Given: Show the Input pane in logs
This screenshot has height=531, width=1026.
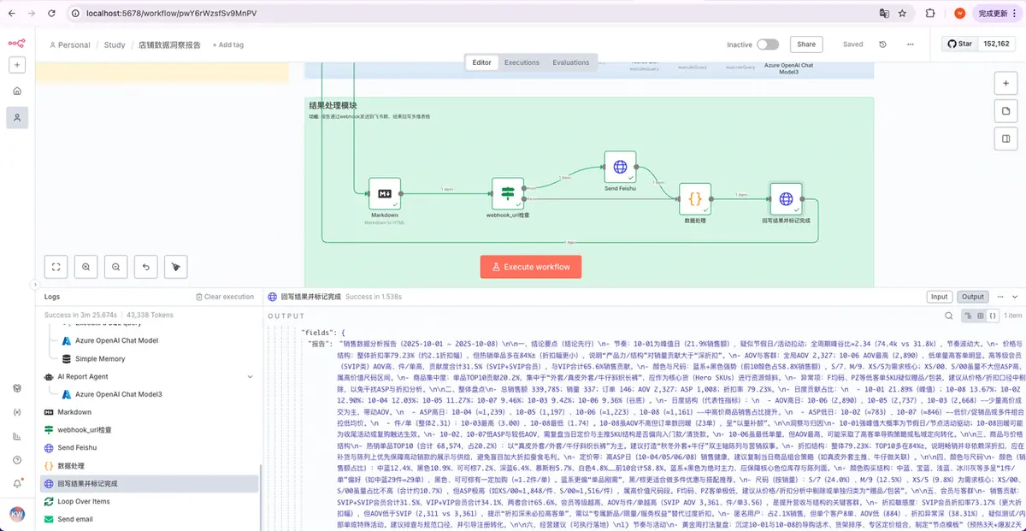Looking at the screenshot, I should [x=940, y=297].
